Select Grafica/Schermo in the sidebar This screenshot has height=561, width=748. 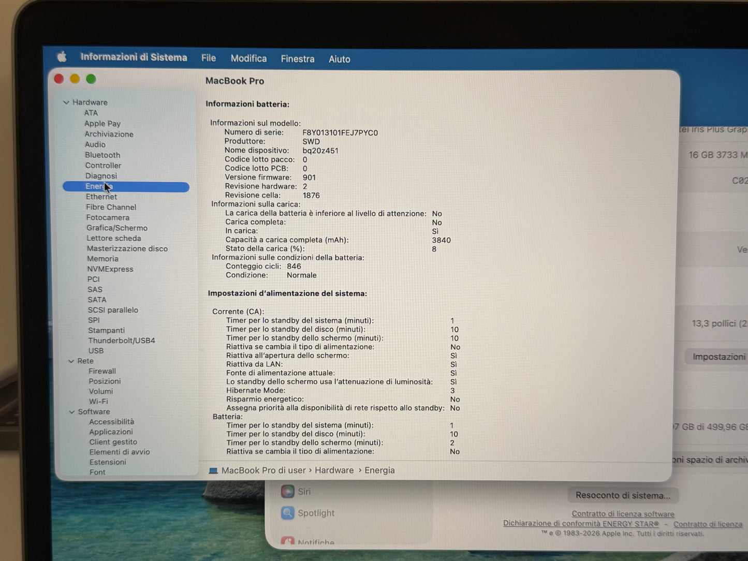tap(117, 228)
